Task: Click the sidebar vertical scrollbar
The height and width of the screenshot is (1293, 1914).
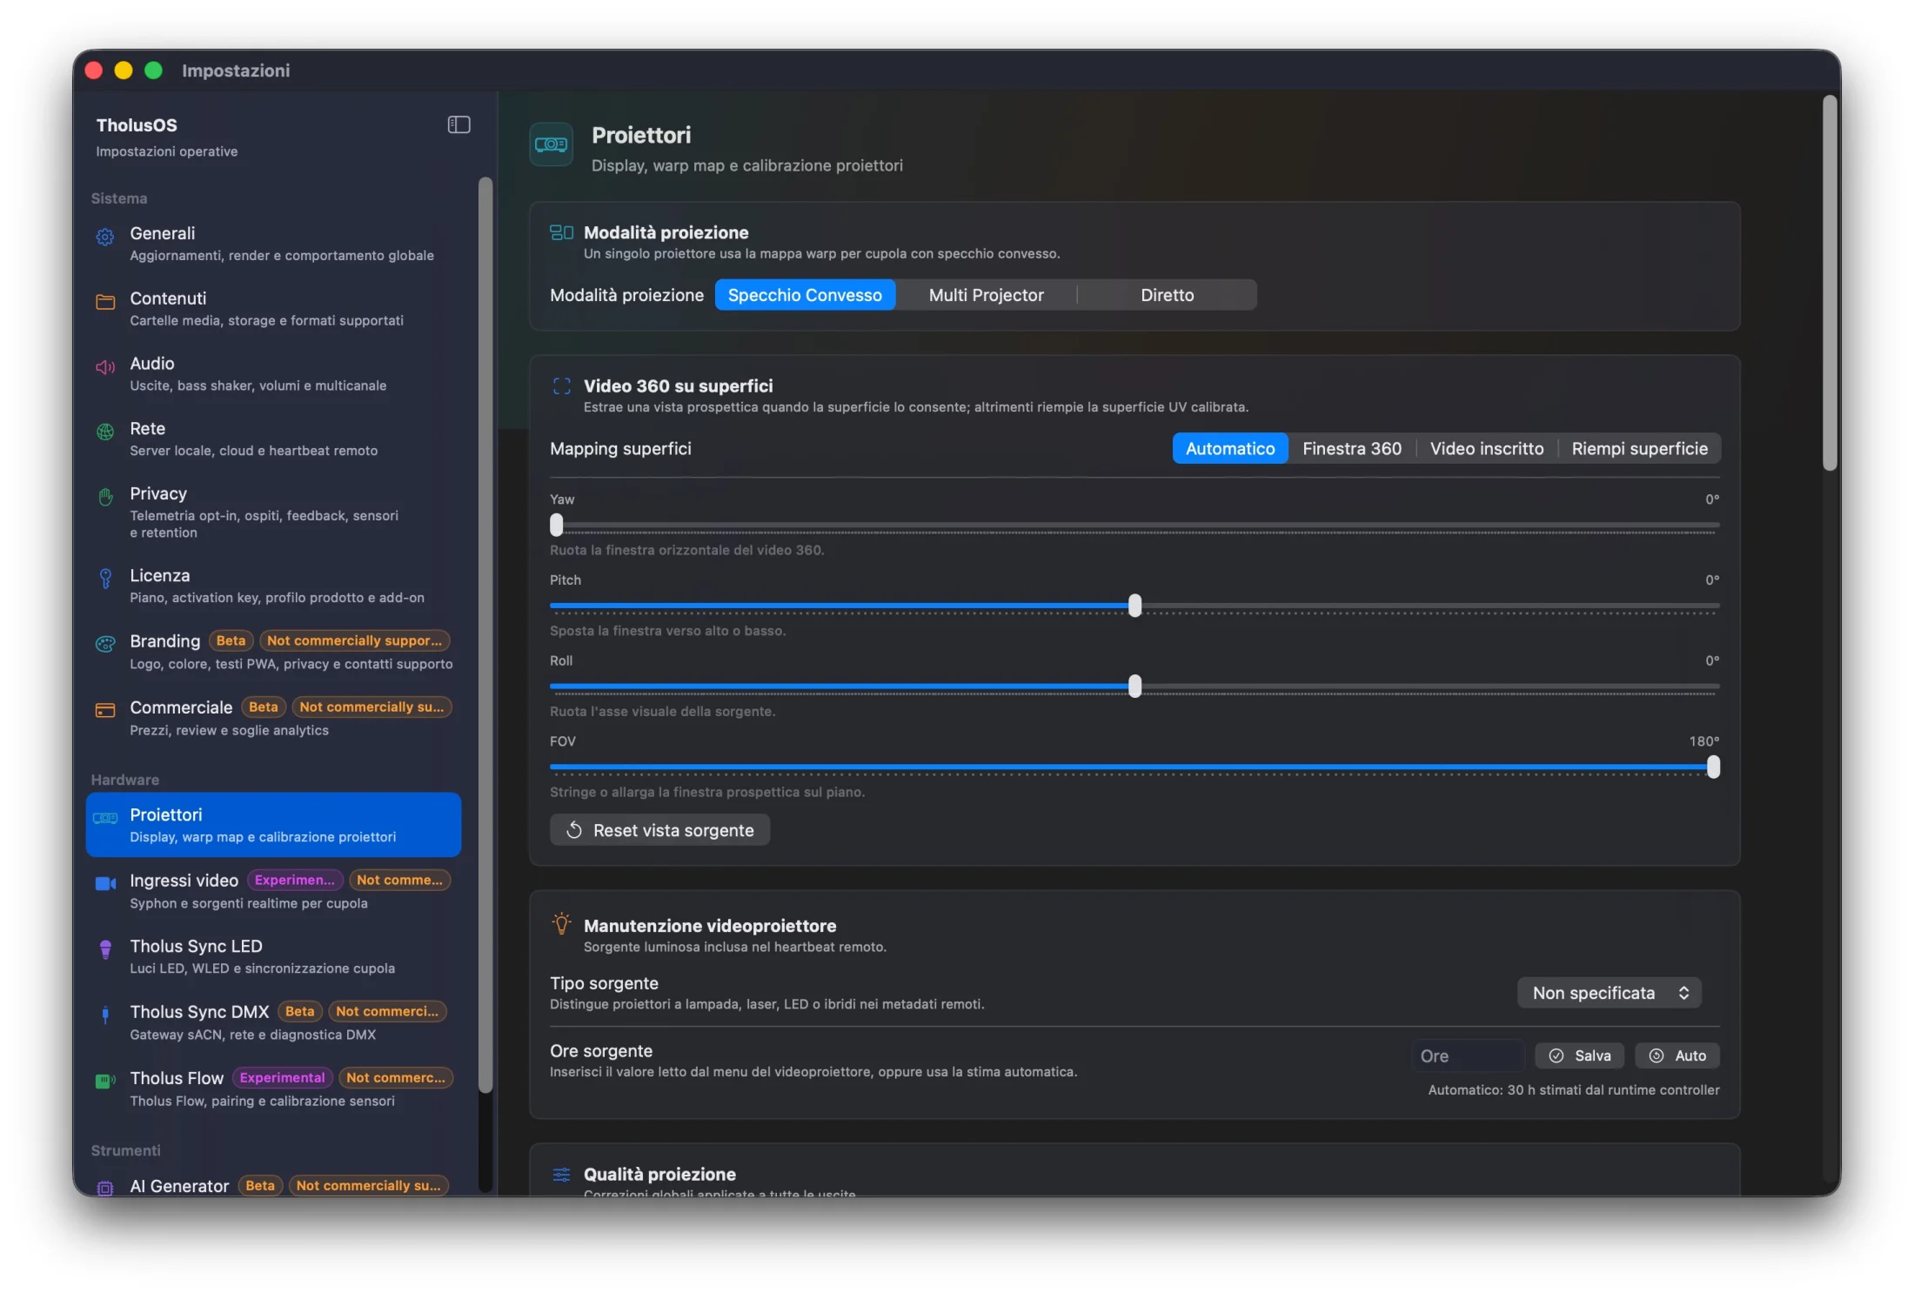Action: 485,635
